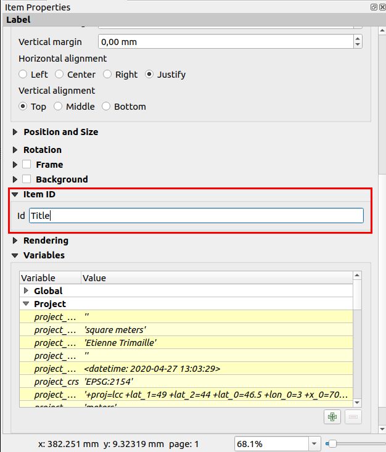Click the remove variable minus button
Image resolution: width=386 pixels, height=452 pixels.
tap(353, 417)
